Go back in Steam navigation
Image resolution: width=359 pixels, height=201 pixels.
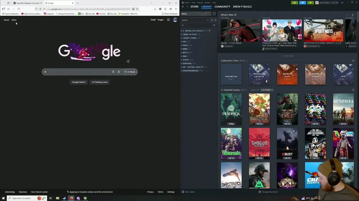(183, 6)
